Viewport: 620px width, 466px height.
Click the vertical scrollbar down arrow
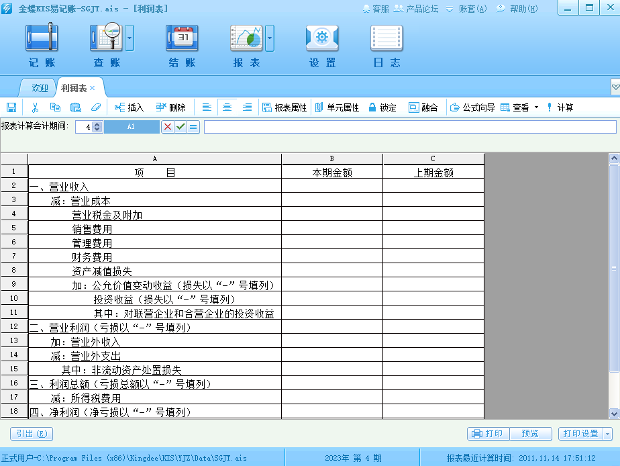coord(614,414)
